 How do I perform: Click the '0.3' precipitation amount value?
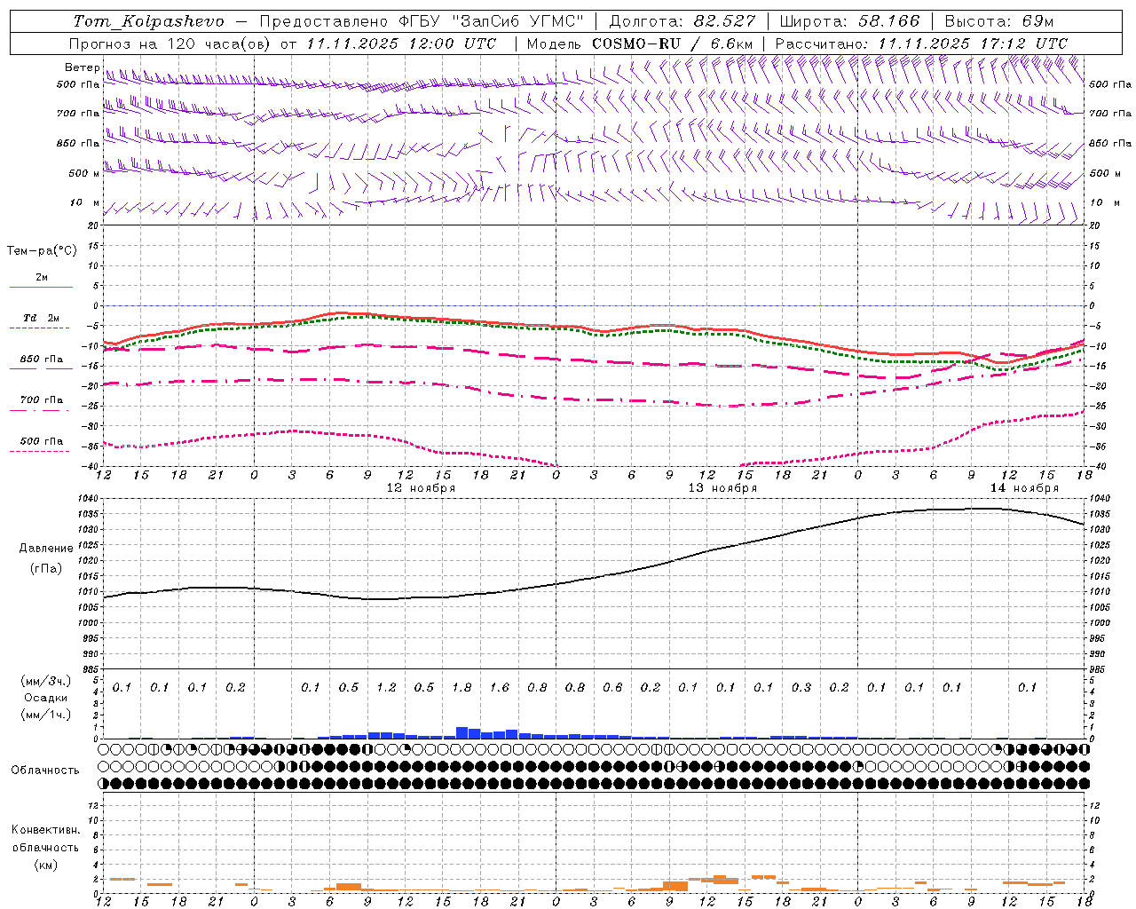(801, 687)
